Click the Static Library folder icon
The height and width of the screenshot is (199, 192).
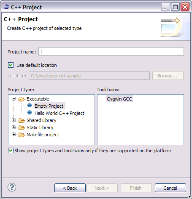click(22, 127)
